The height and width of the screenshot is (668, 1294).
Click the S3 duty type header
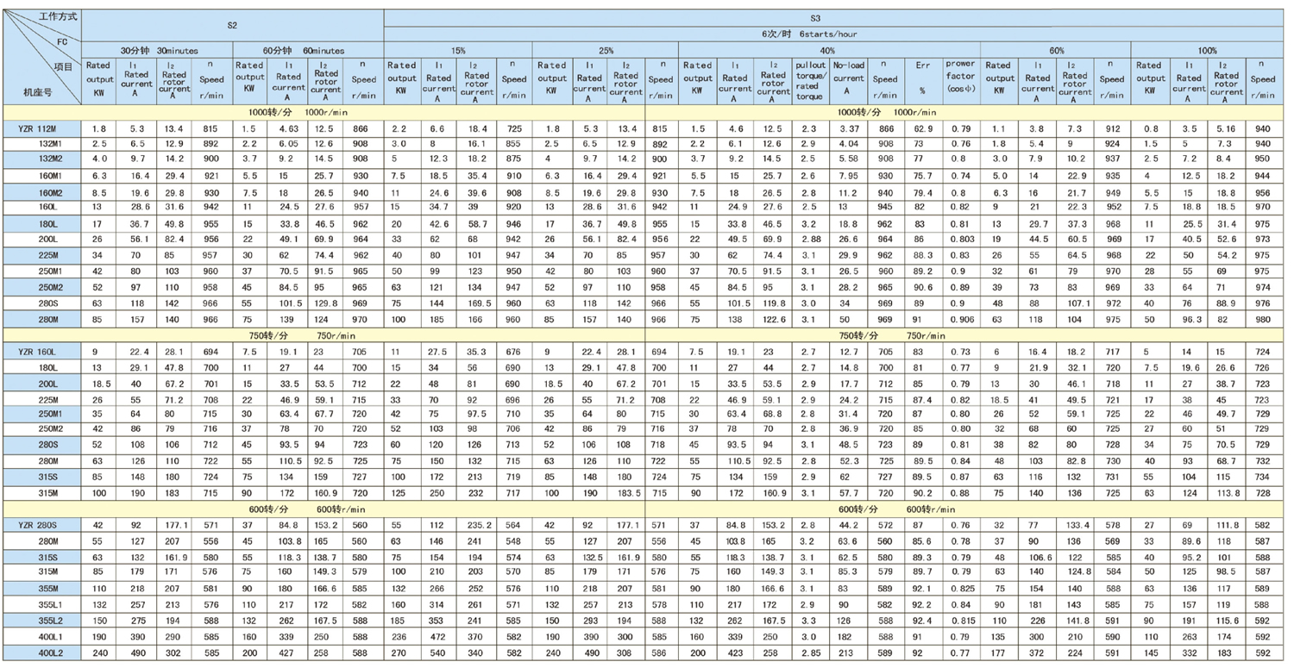pyautogui.click(x=815, y=17)
